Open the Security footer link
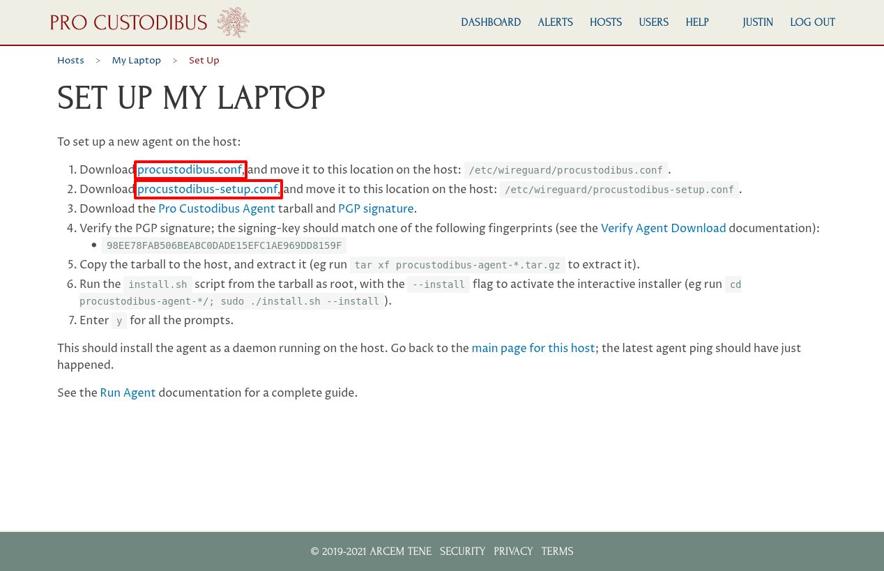The image size is (884, 571). point(462,551)
